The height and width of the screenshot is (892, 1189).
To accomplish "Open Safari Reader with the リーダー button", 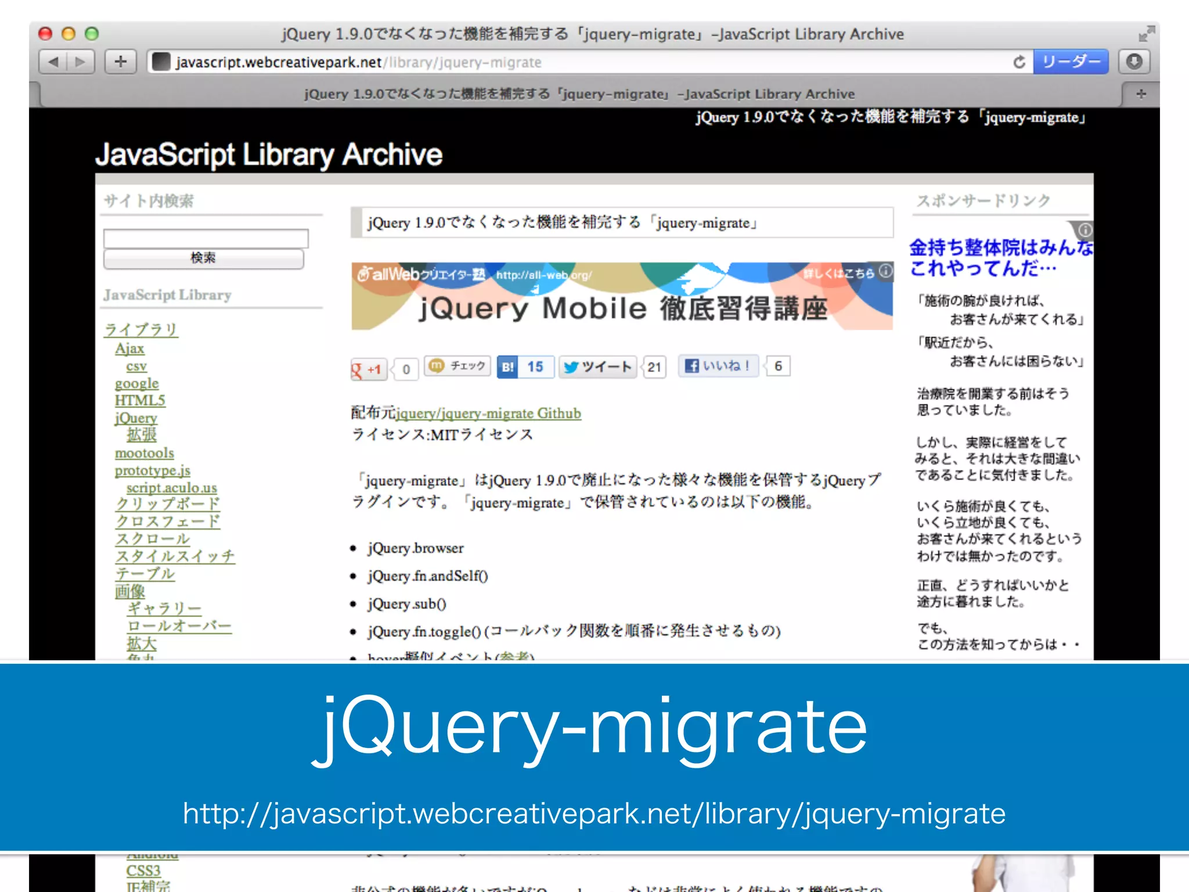I will click(1071, 62).
